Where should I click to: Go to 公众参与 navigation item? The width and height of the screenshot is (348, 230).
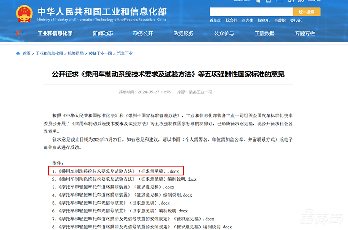pyautogui.click(x=224, y=33)
